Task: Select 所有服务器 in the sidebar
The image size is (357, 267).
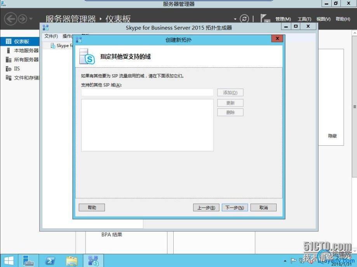Action: coord(20,60)
